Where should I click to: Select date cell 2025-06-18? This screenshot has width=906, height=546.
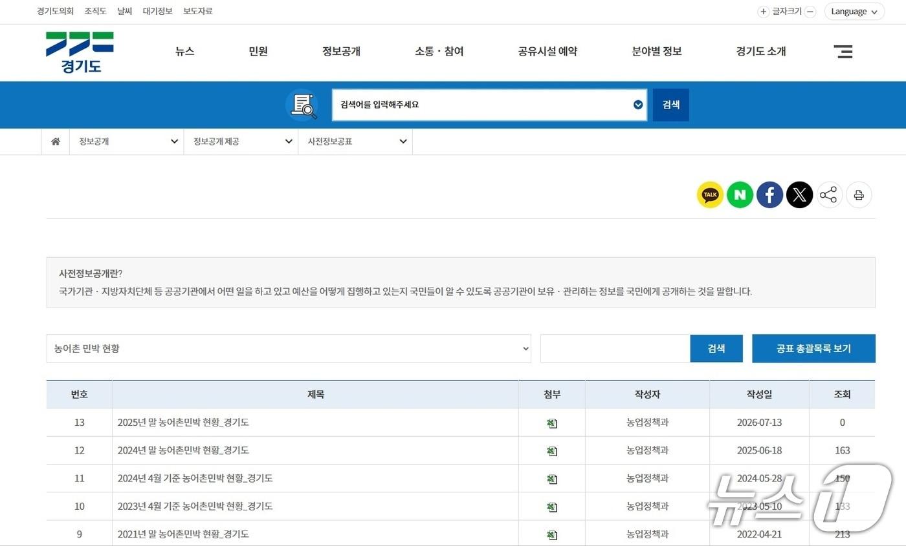759,450
